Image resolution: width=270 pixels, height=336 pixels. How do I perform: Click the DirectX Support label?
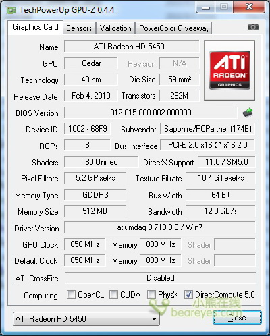[169, 163]
